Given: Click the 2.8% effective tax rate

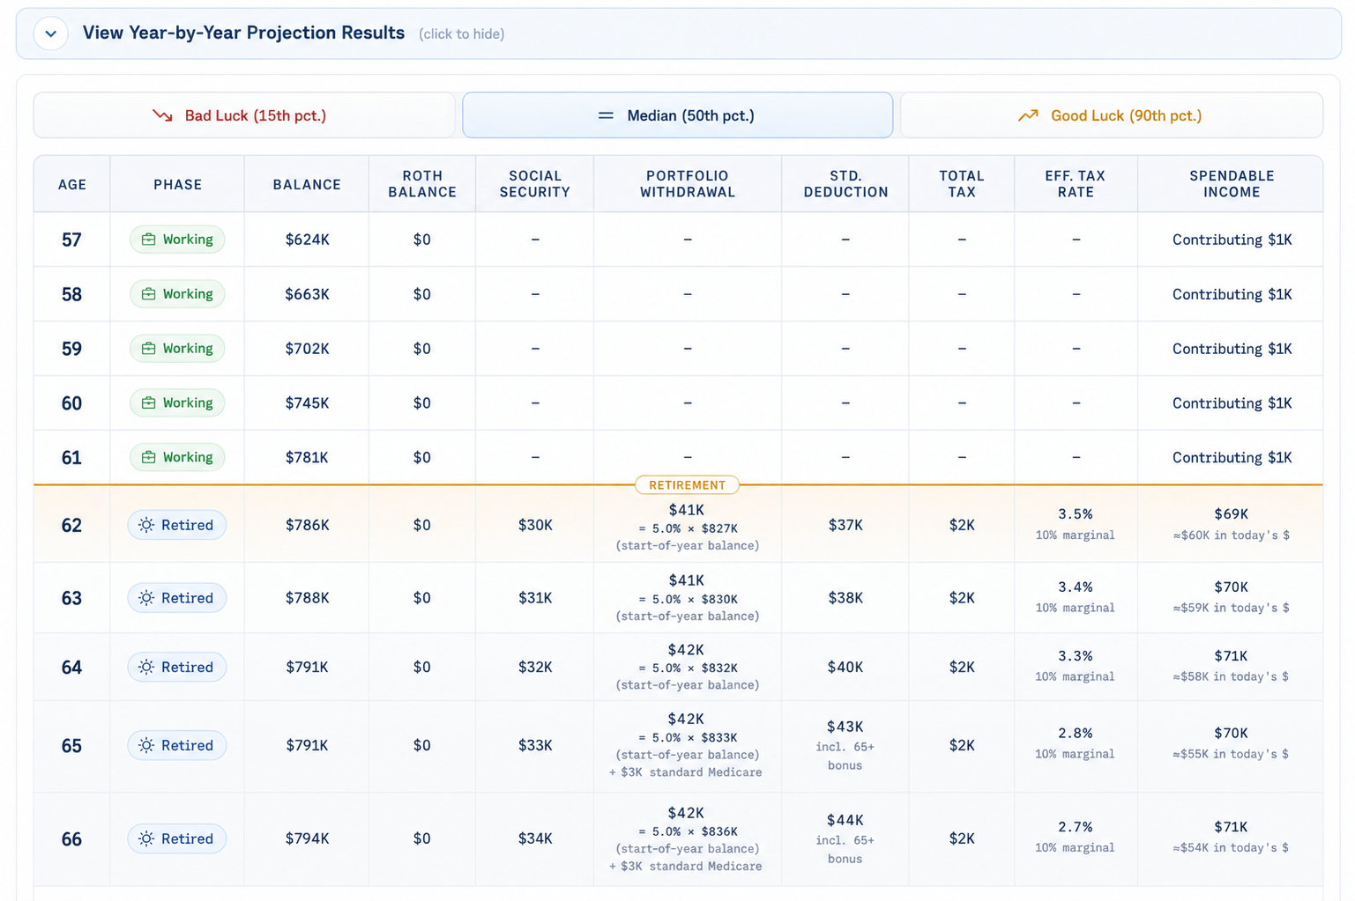Looking at the screenshot, I should coord(1076,733).
